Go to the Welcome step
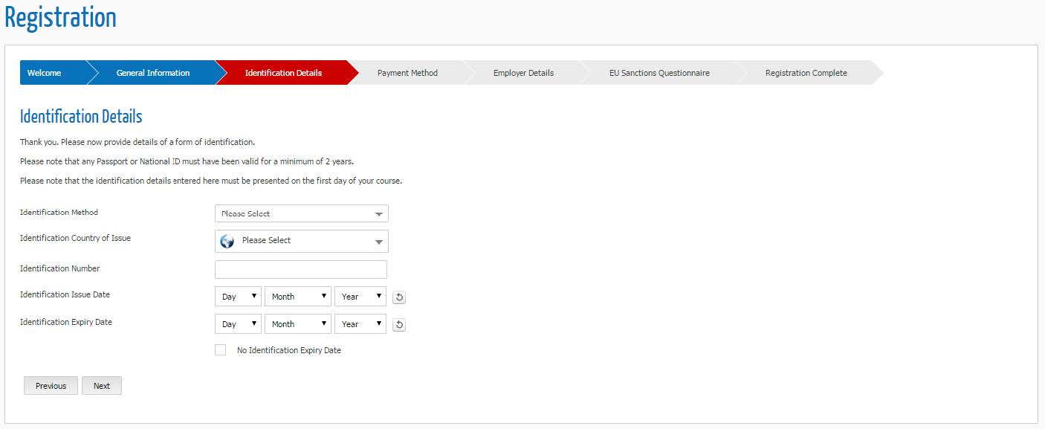 click(x=45, y=73)
